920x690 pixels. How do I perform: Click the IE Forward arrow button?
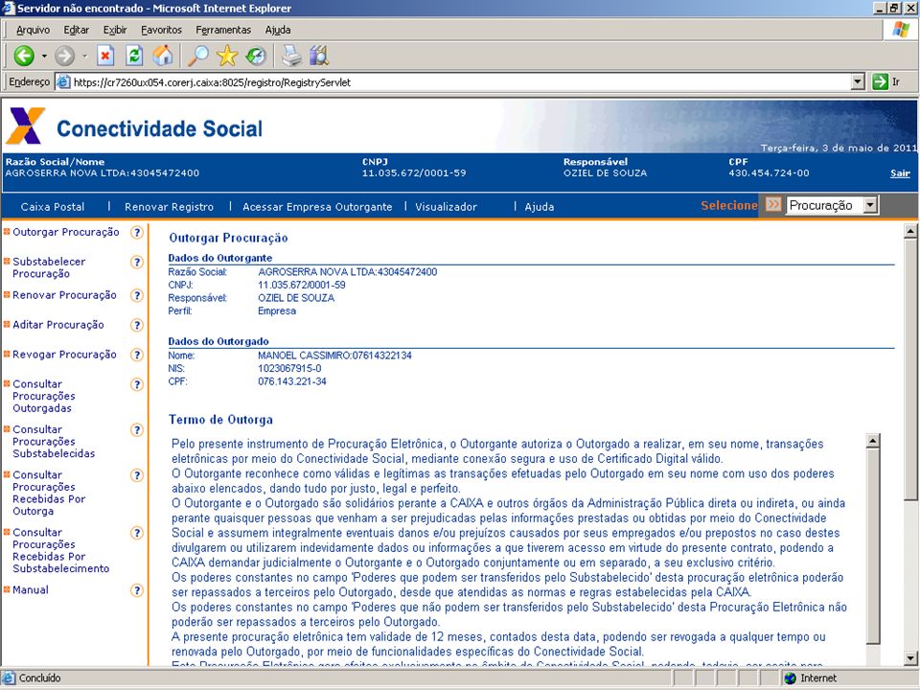coord(64,57)
